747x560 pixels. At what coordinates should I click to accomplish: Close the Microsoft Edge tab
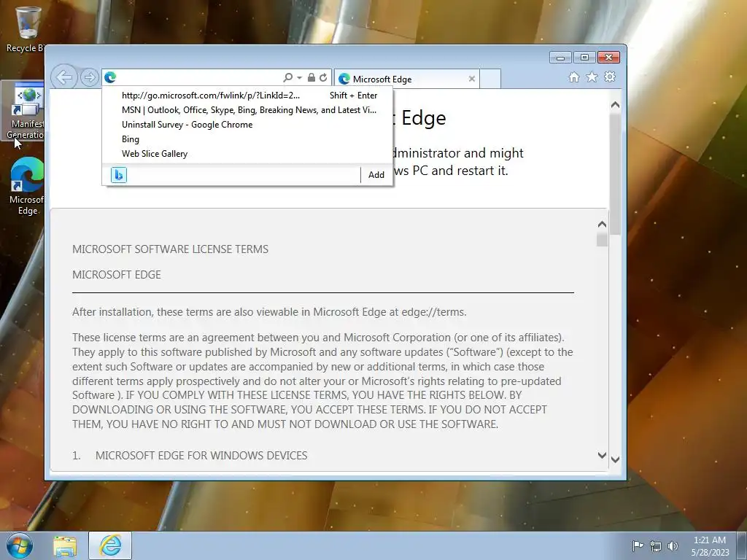coord(472,79)
